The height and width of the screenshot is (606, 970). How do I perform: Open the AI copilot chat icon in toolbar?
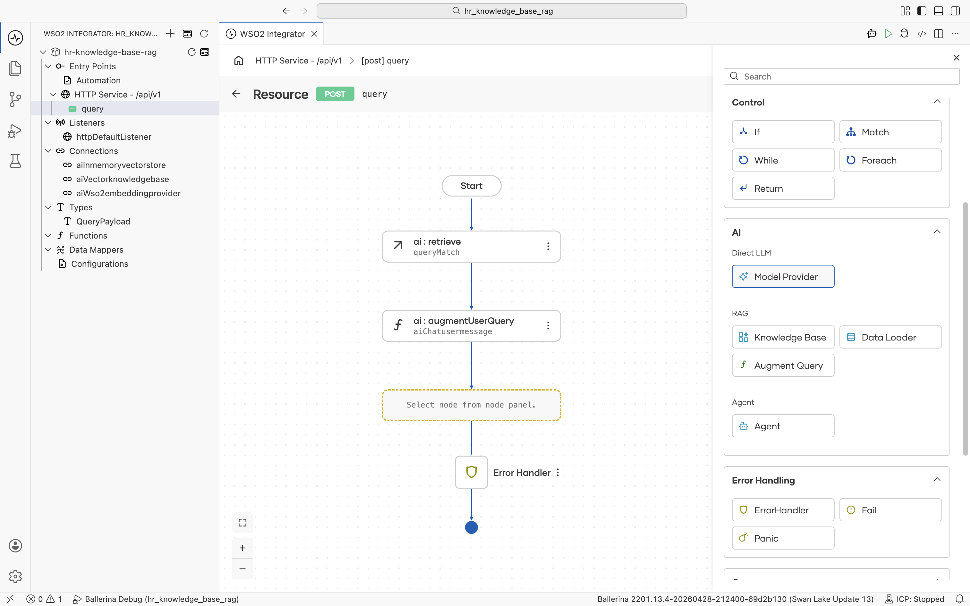pos(872,34)
